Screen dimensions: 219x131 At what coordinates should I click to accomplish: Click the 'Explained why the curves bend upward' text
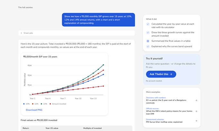172,46
